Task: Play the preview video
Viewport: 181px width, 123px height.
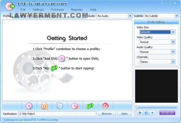Action: click(140, 113)
